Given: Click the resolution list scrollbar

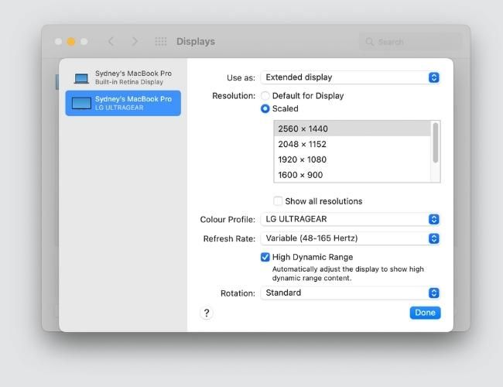Looking at the screenshot, I should click(x=436, y=142).
